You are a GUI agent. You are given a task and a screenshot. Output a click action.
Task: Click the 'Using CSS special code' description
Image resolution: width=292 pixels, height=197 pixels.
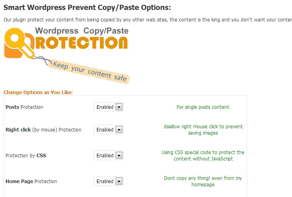[203, 155]
